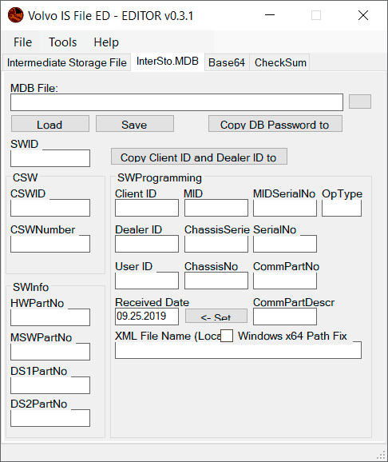
Task: Click the DS2PartNo input field
Action: (x=50, y=418)
